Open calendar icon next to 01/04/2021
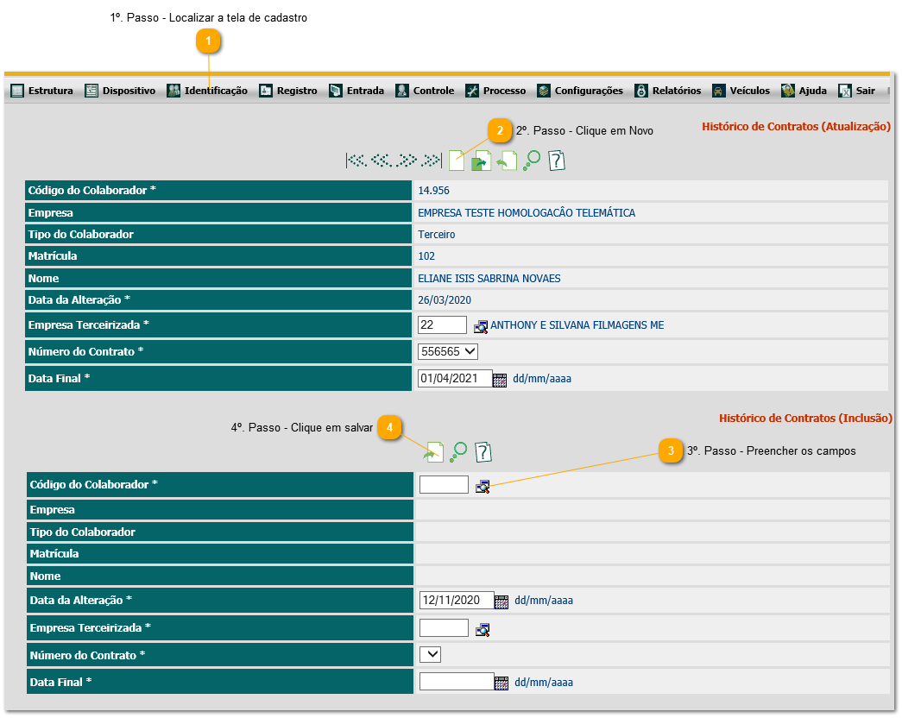Viewport: 902px width, 718px height. click(500, 380)
